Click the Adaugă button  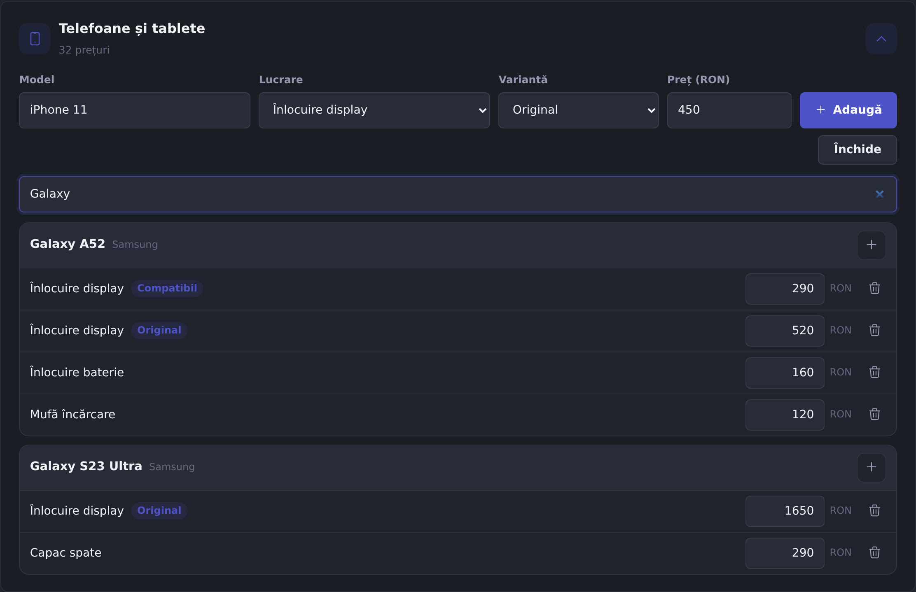click(x=848, y=110)
